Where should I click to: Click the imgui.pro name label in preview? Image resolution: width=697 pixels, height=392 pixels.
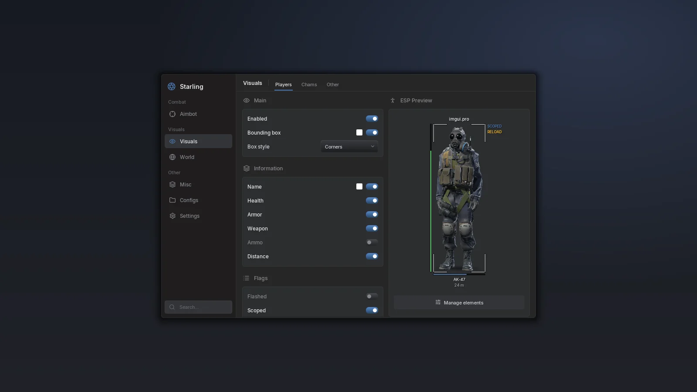(459, 119)
